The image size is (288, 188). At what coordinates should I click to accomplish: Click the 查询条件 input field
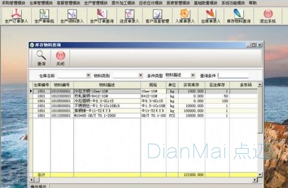pos(233,75)
